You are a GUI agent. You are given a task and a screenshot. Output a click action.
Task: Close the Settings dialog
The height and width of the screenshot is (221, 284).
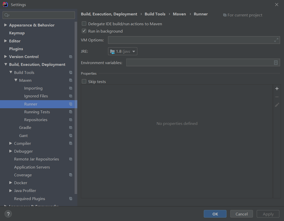coord(277,5)
